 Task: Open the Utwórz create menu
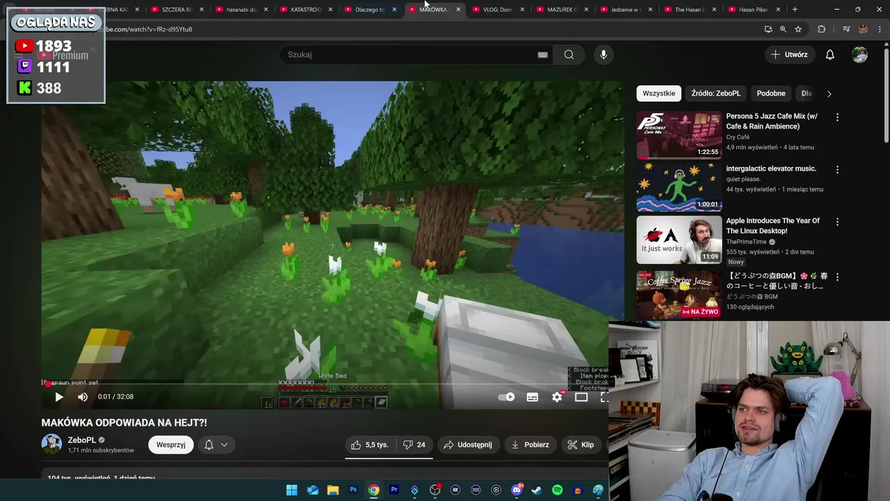click(789, 54)
